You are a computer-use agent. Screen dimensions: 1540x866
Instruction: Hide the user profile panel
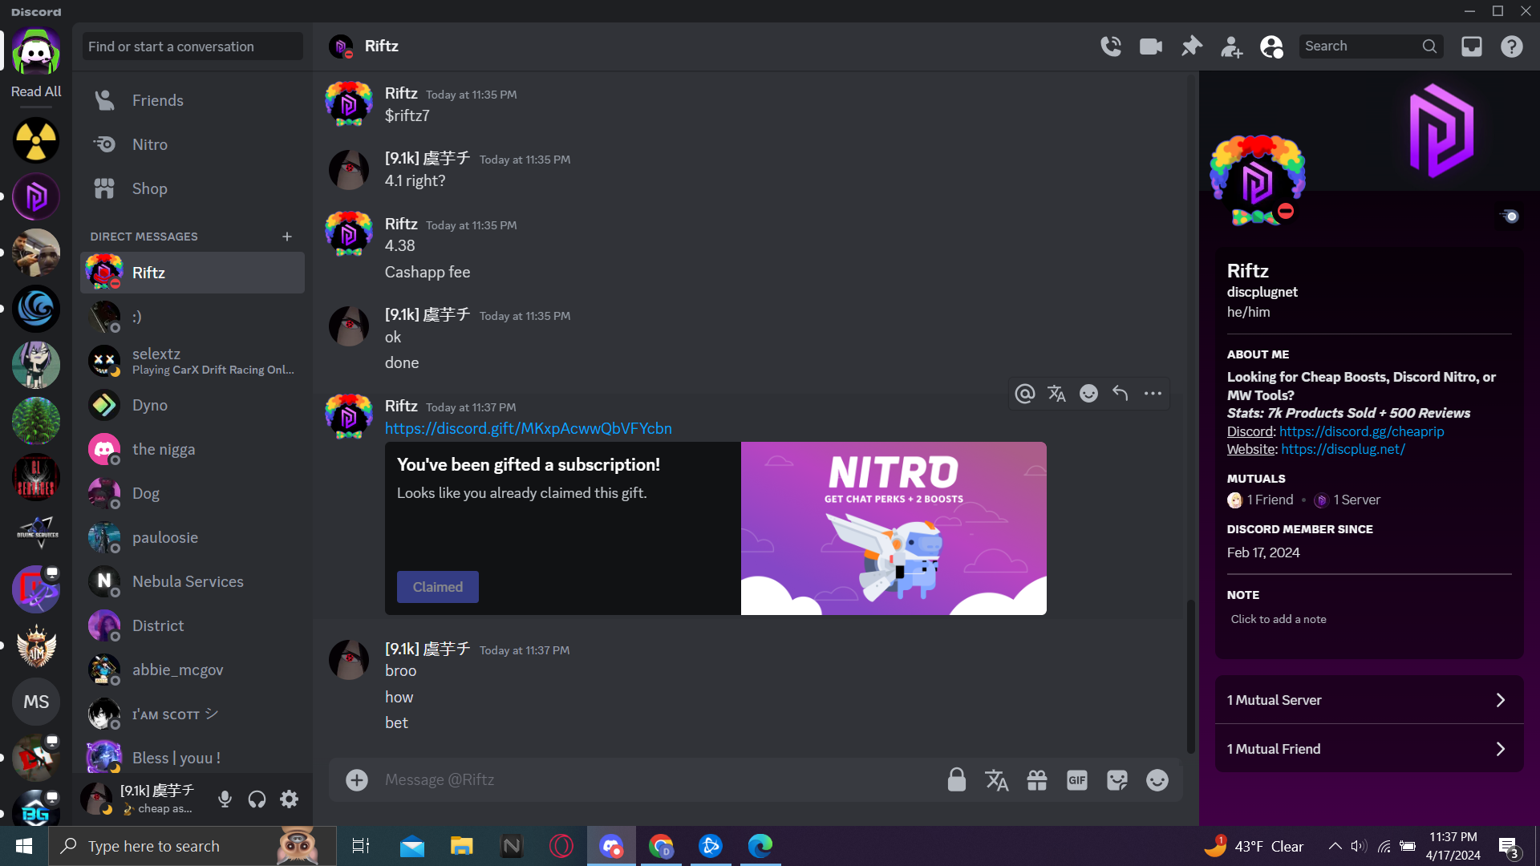coord(1271,47)
